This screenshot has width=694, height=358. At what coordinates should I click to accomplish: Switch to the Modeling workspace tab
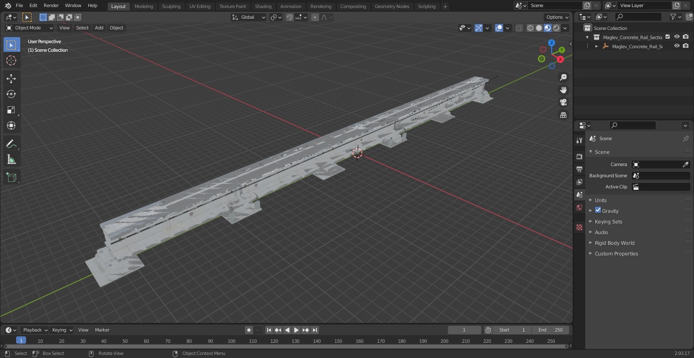144,6
